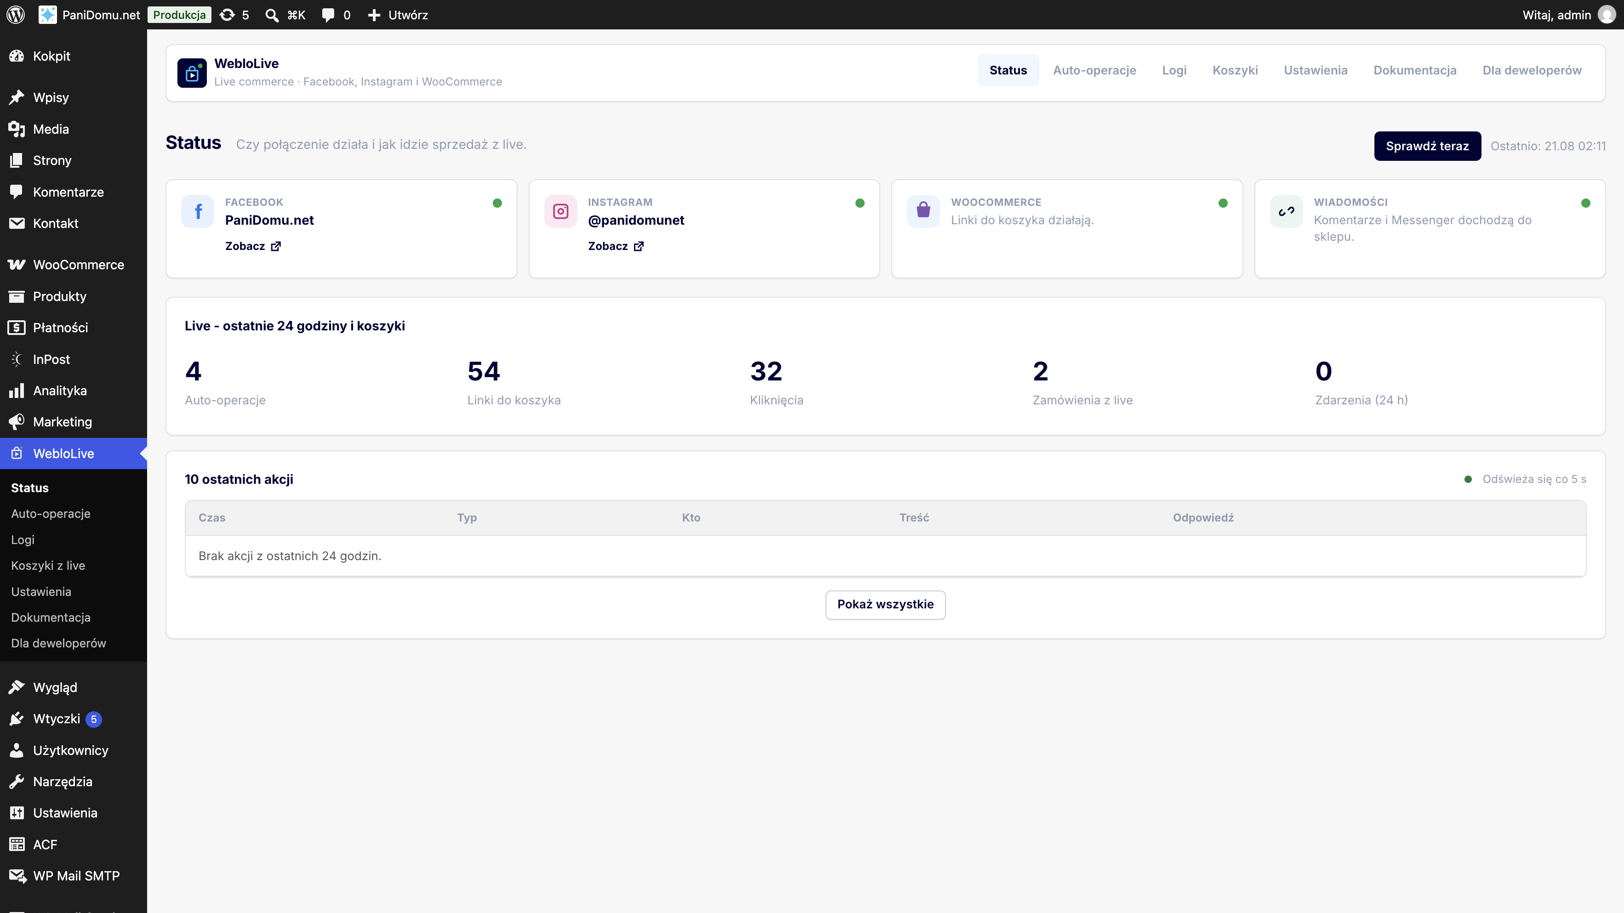This screenshot has height=913, width=1624.
Task: Click the Strony pages icon
Action: tap(17, 161)
